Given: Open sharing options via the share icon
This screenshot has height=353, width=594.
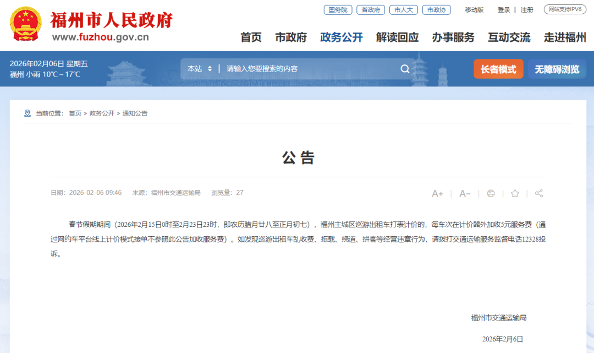Looking at the screenshot, I should [x=538, y=193].
